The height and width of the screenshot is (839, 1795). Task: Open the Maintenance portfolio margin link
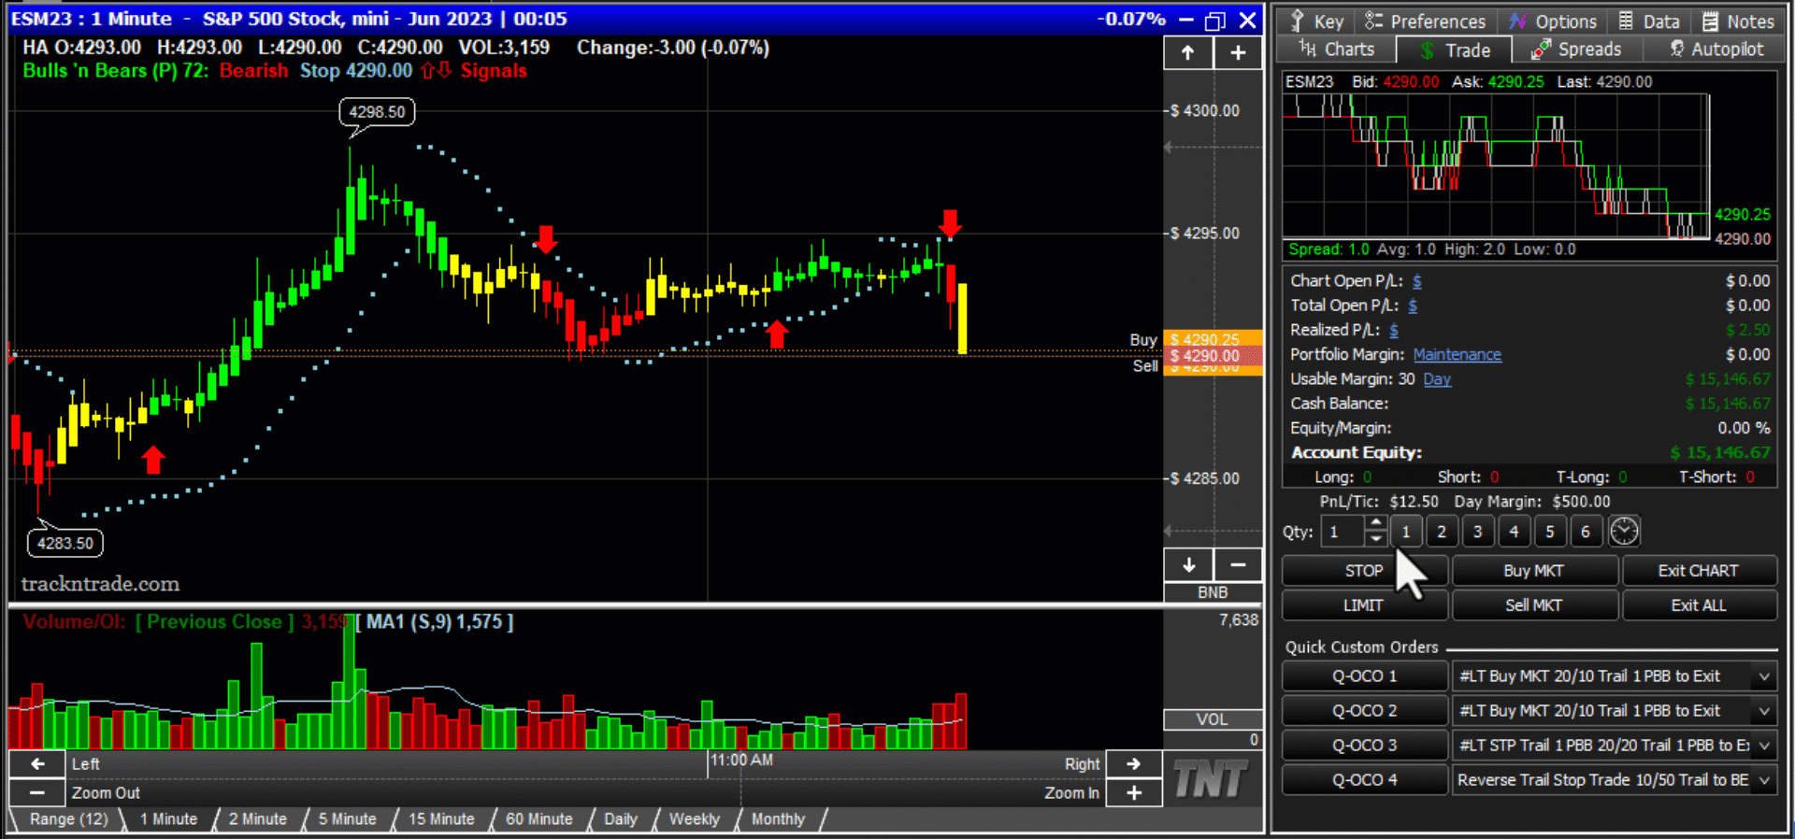click(1457, 355)
